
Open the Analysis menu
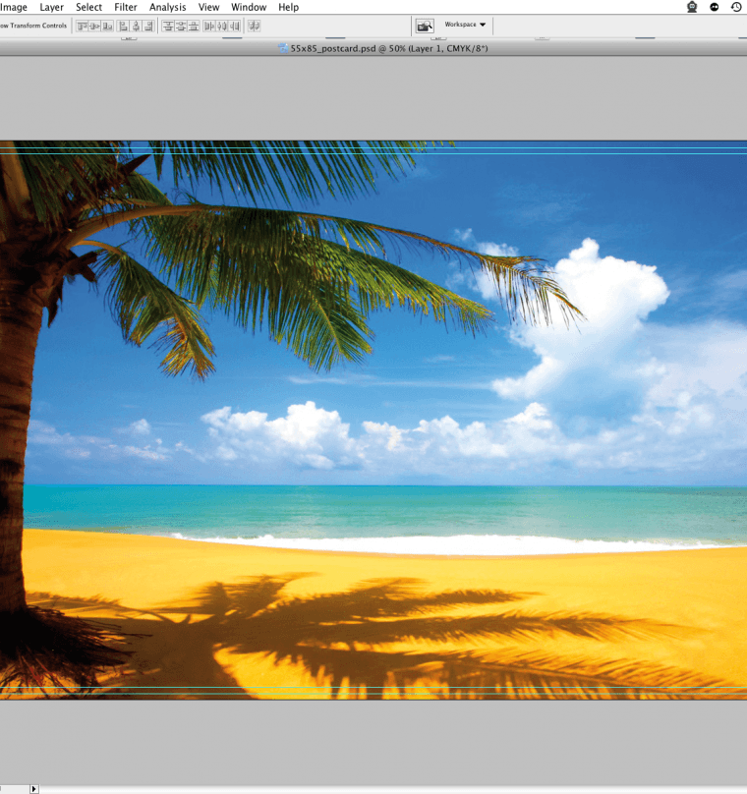[168, 7]
